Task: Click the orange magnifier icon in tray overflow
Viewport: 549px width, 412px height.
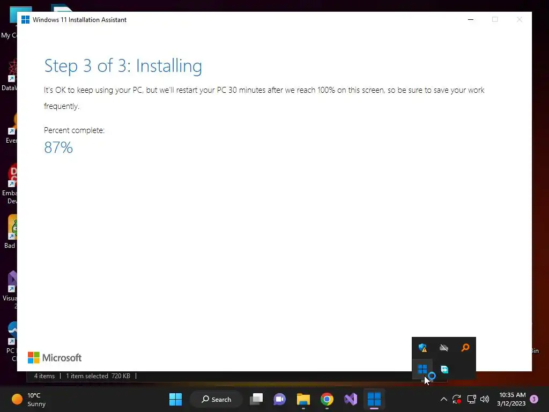Action: (x=465, y=348)
